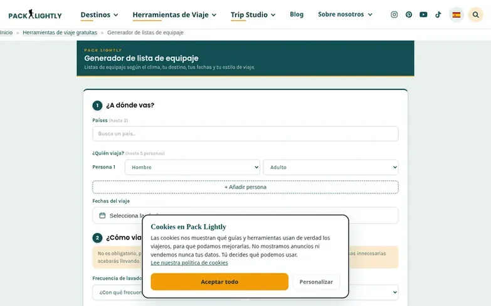Expand the Herramientas de Viaje menu

click(174, 14)
